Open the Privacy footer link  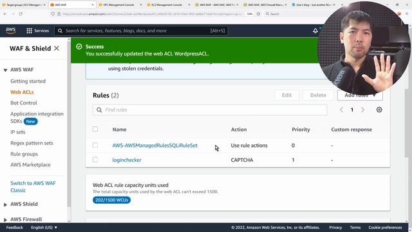pyautogui.click(x=335, y=227)
